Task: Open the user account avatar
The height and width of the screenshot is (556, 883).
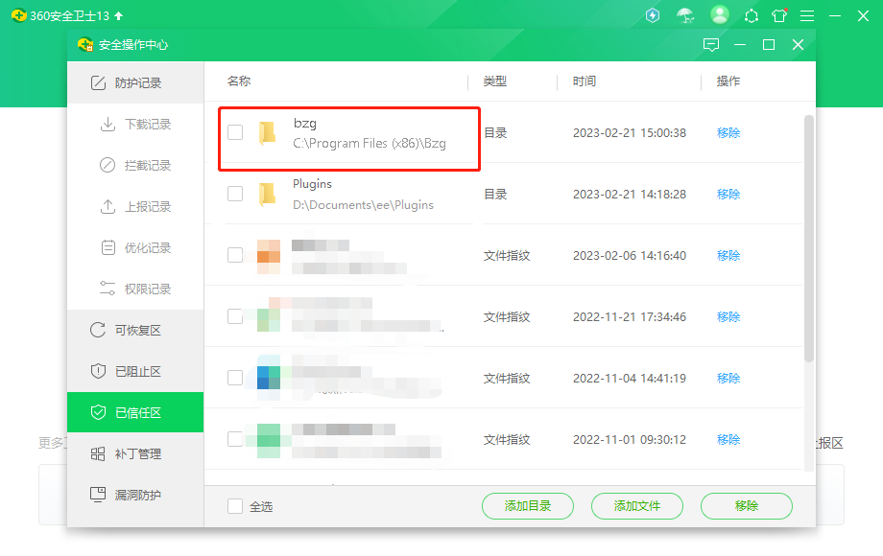Action: tap(719, 15)
